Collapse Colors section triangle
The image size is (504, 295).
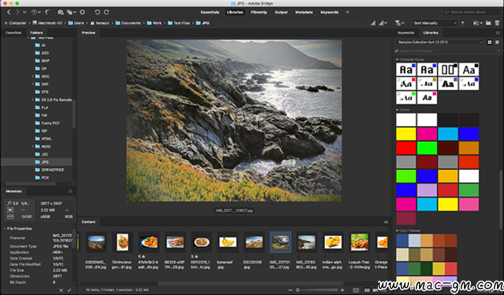(397, 110)
